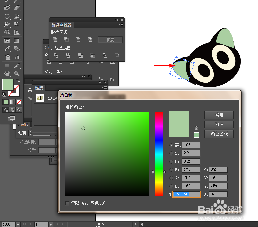Image resolution: width=258 pixels, height=227 pixels.
Task: Collapse the 路径查找器 panel with double arrows
Action: coord(116,20)
